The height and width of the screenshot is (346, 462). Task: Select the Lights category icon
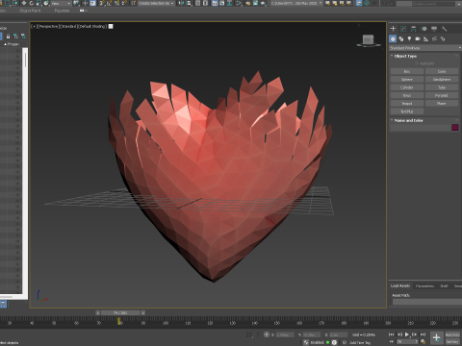(409, 39)
